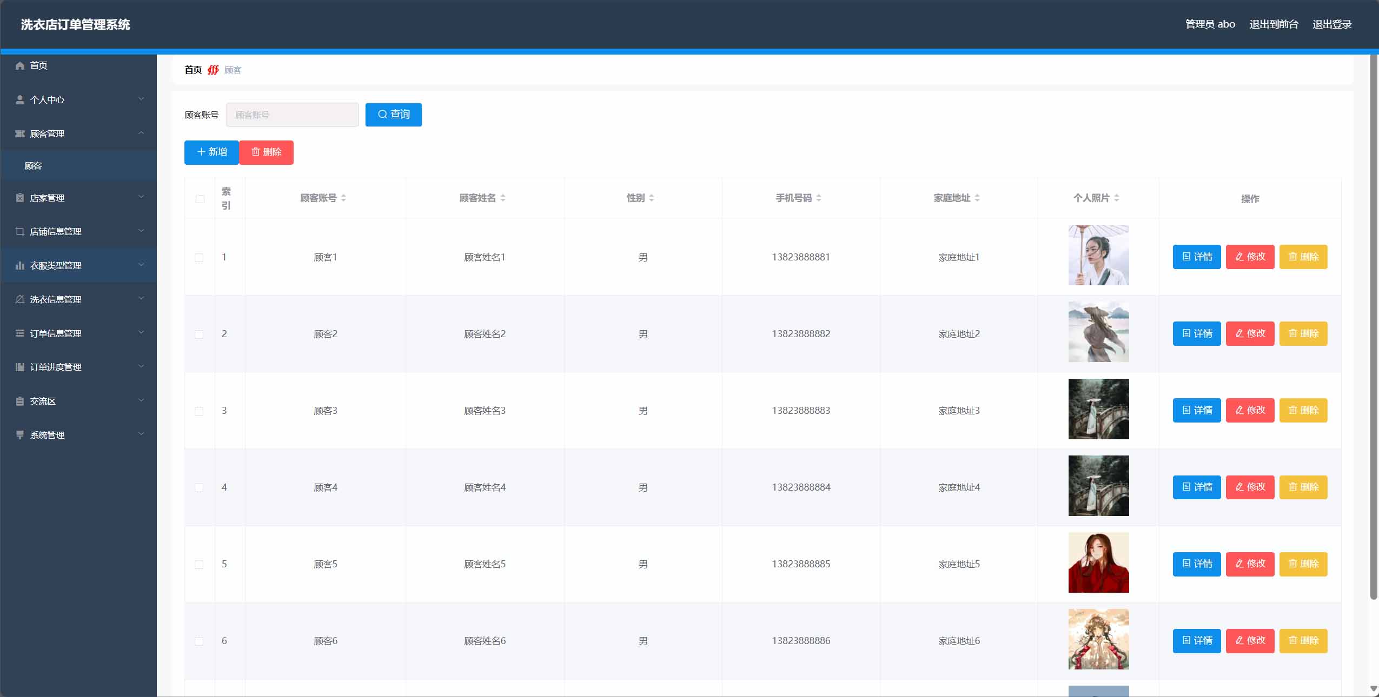Open the photo thumbnail for 顾客1
1379x697 pixels.
[1098, 255]
